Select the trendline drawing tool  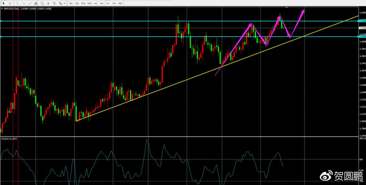(30, 3)
